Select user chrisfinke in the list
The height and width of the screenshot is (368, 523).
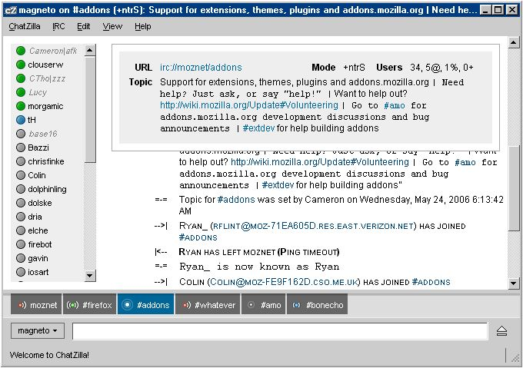pyautogui.click(x=47, y=161)
